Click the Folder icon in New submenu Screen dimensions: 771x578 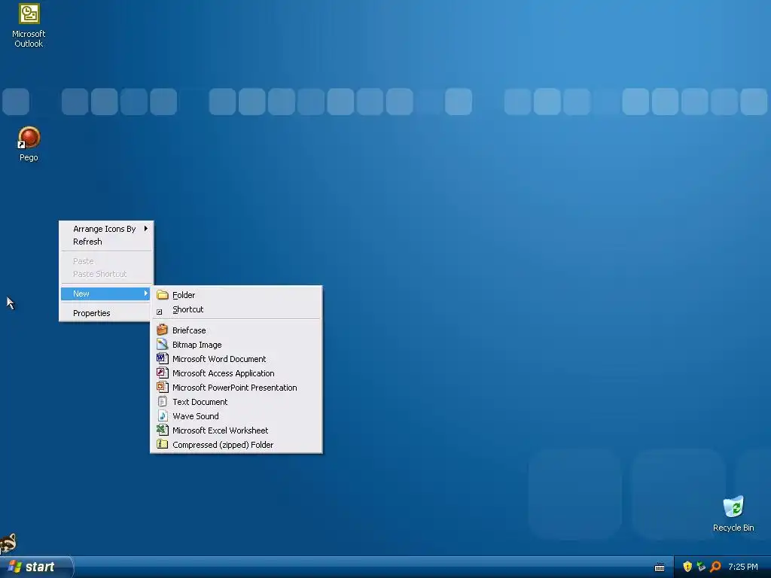click(x=163, y=295)
